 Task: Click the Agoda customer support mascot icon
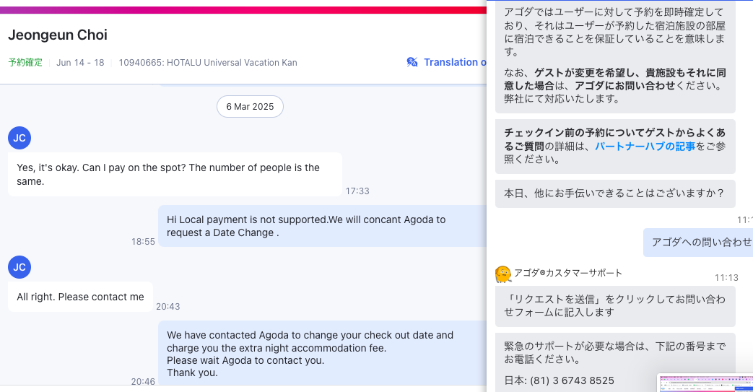(503, 274)
